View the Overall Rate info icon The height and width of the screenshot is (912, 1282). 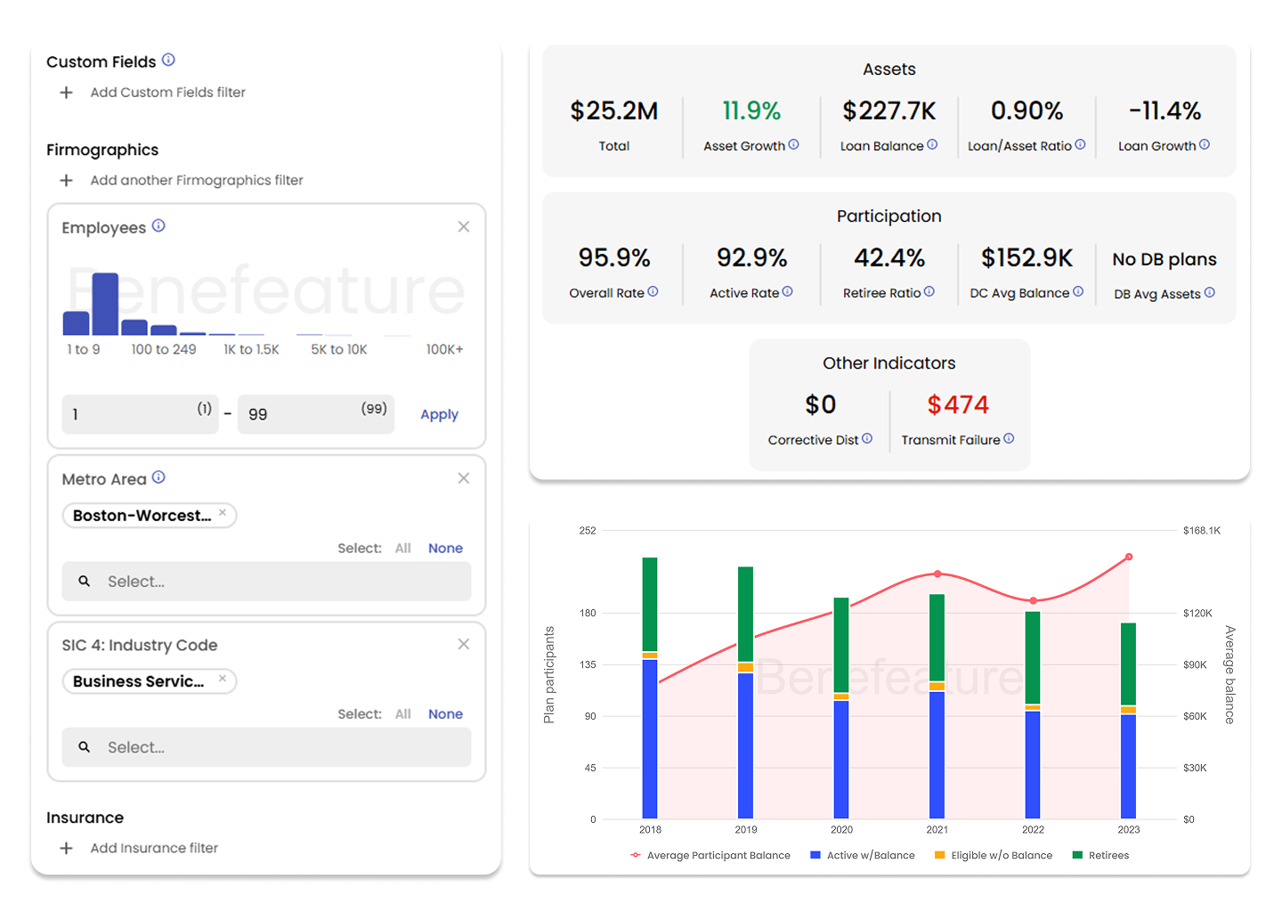click(x=653, y=291)
